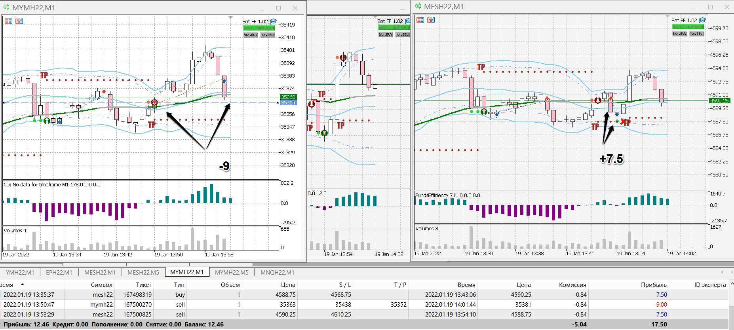The width and height of the screenshot is (734, 330).
Task: Click the total commission -5.04 in summary row
Action: [x=579, y=324]
